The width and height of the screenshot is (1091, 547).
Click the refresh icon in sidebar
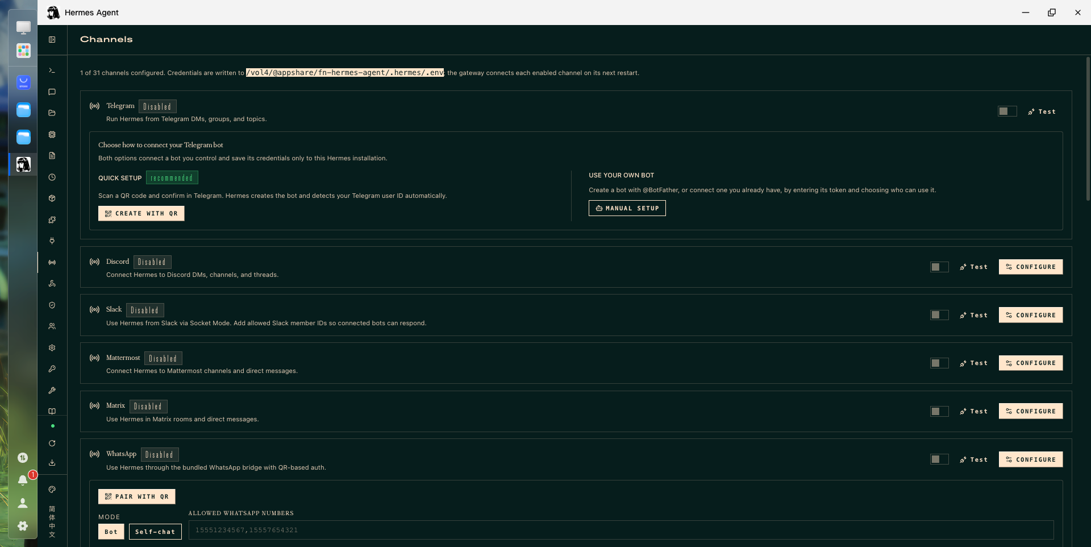click(52, 443)
